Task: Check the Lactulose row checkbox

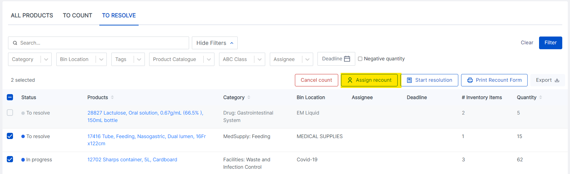Action: 10,113
